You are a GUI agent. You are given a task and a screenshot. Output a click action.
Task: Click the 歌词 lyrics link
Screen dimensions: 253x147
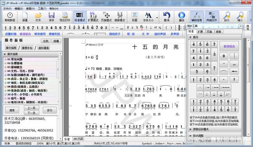coord(131,34)
